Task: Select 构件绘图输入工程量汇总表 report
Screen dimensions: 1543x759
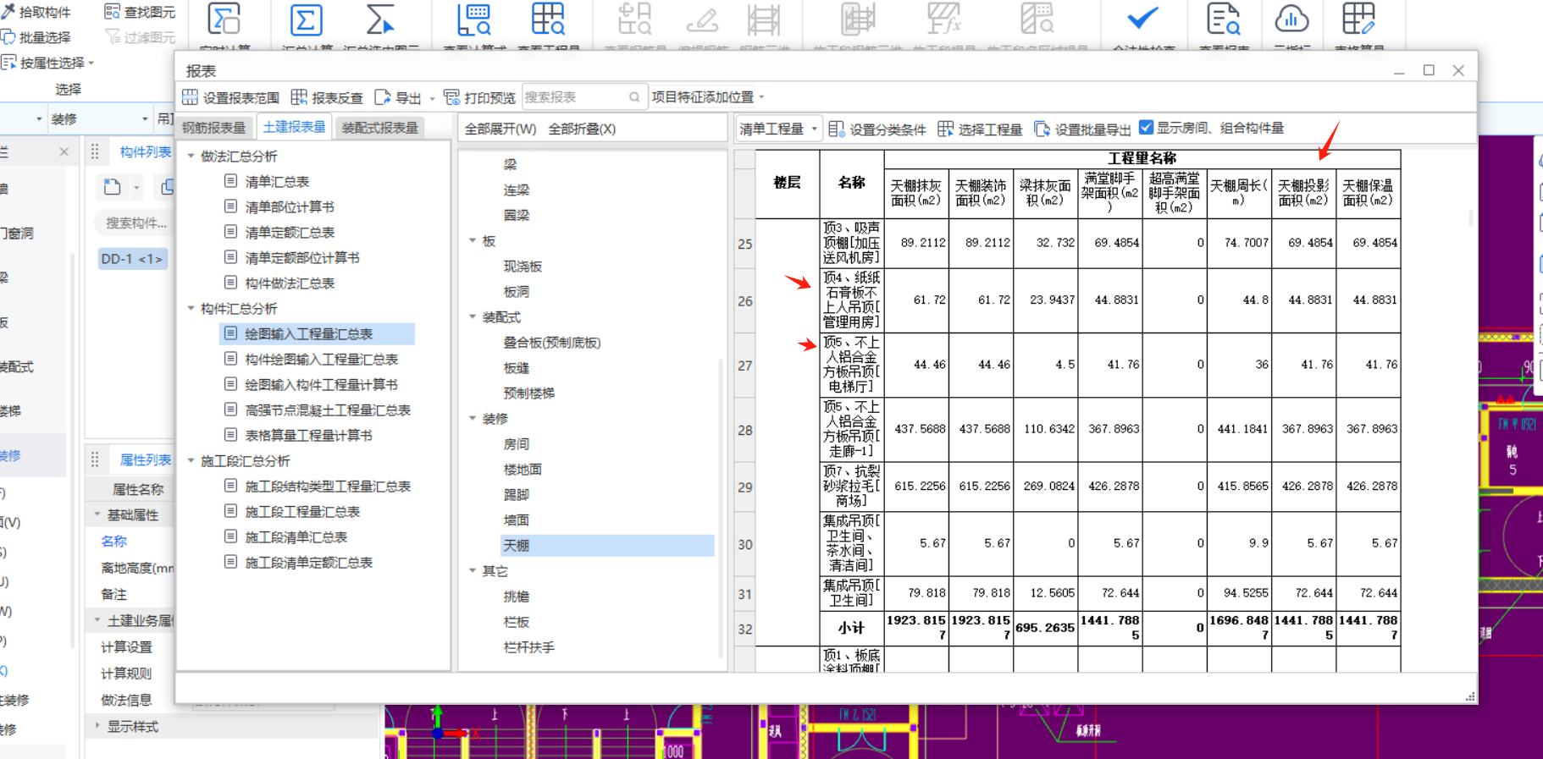Action: (x=321, y=359)
